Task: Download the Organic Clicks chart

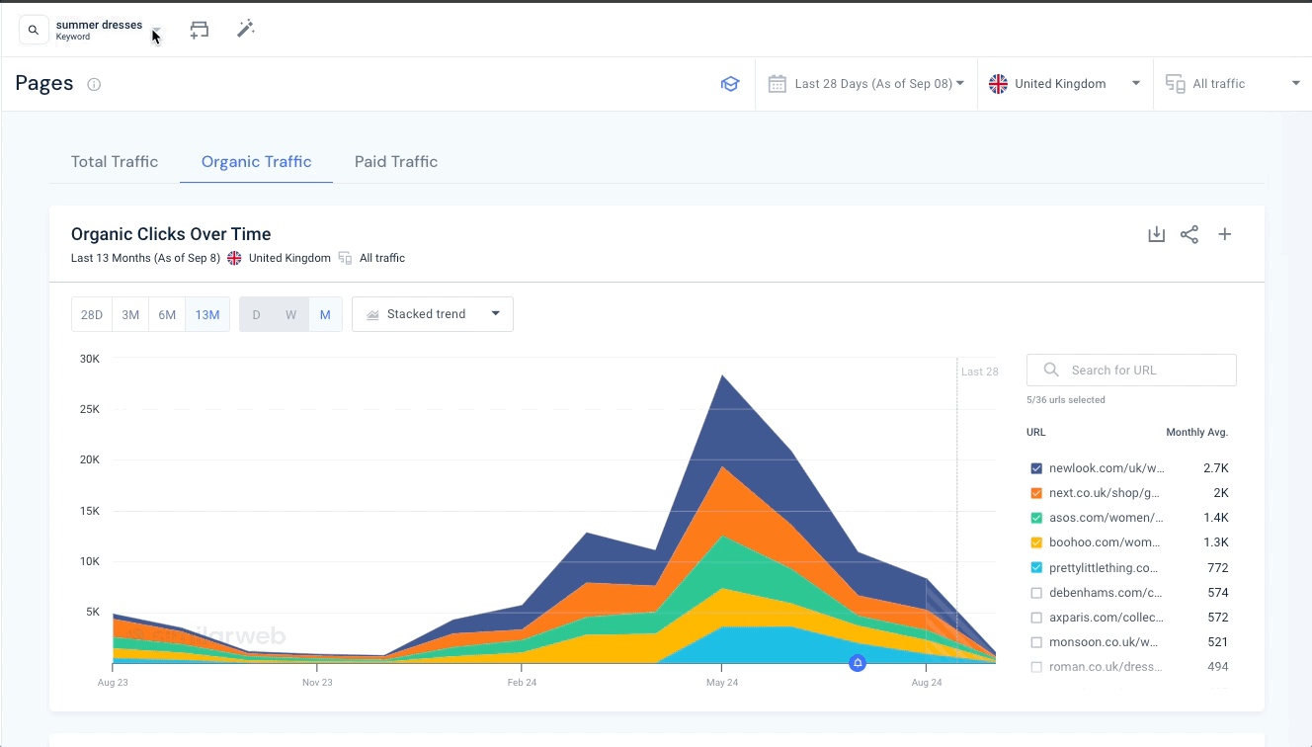Action: [1156, 234]
